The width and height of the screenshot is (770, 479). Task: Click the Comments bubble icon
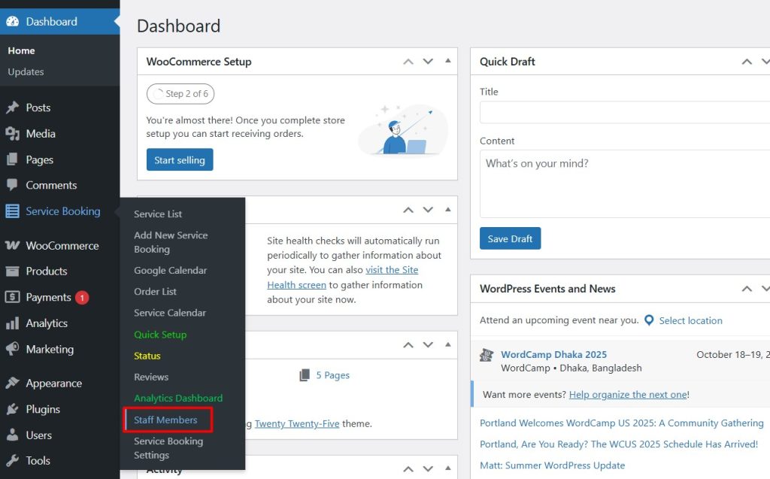(12, 185)
